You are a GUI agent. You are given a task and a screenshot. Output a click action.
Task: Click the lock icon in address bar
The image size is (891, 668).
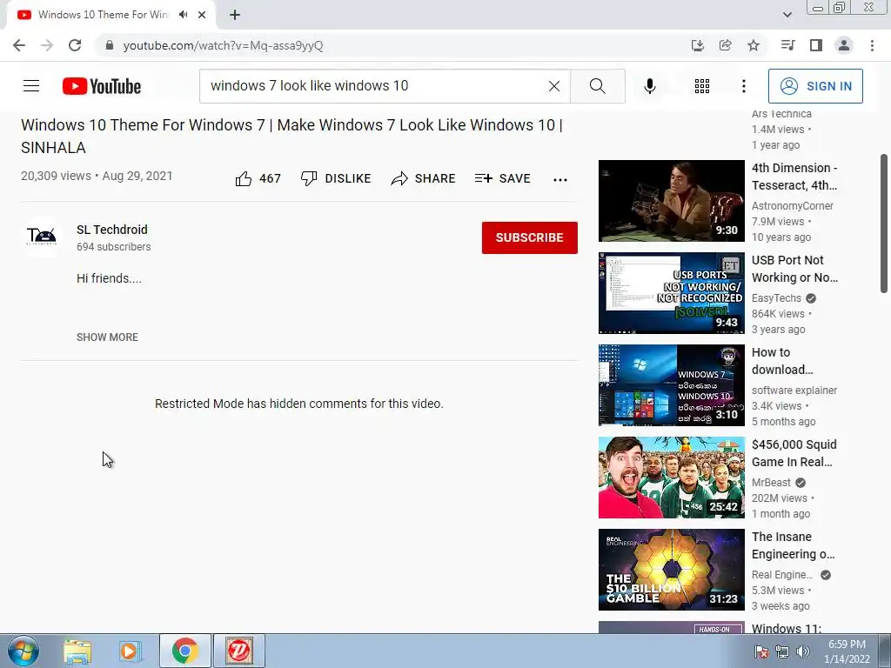pos(109,45)
